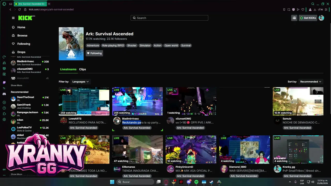Image resolution: width=331 pixels, height=186 pixels.
Task: Select the Simulator tag
Action: [x=145, y=45]
